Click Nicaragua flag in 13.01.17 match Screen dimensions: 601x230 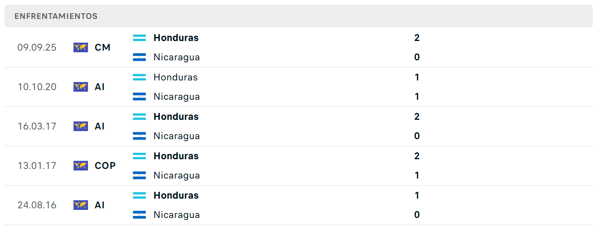(x=139, y=175)
